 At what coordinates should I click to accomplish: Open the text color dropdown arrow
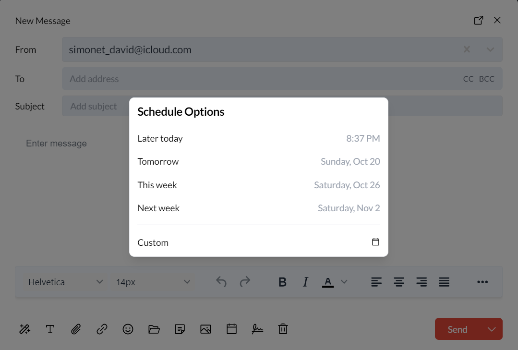[x=344, y=282]
